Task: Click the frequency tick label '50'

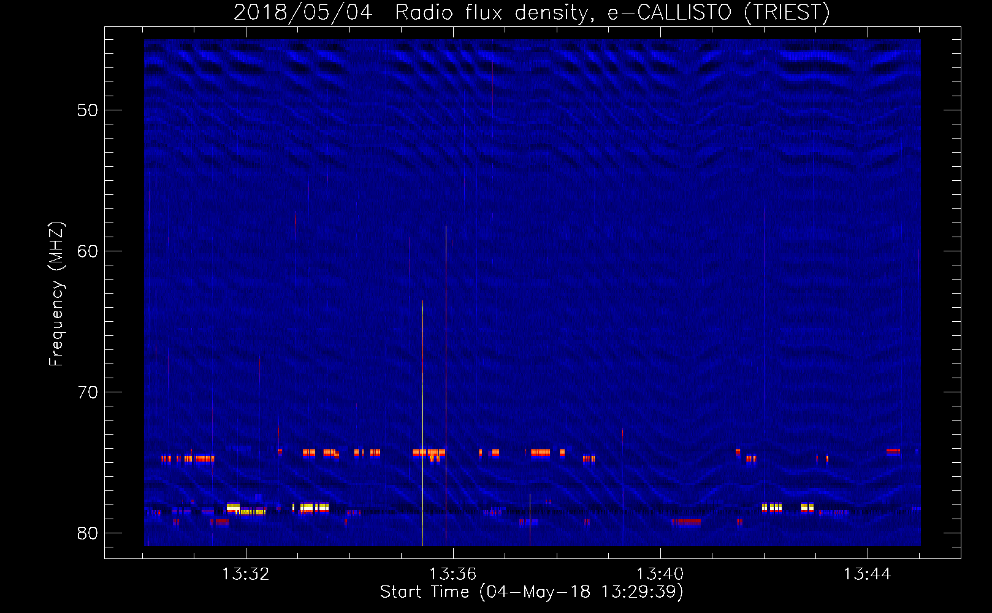Action: pyautogui.click(x=88, y=110)
